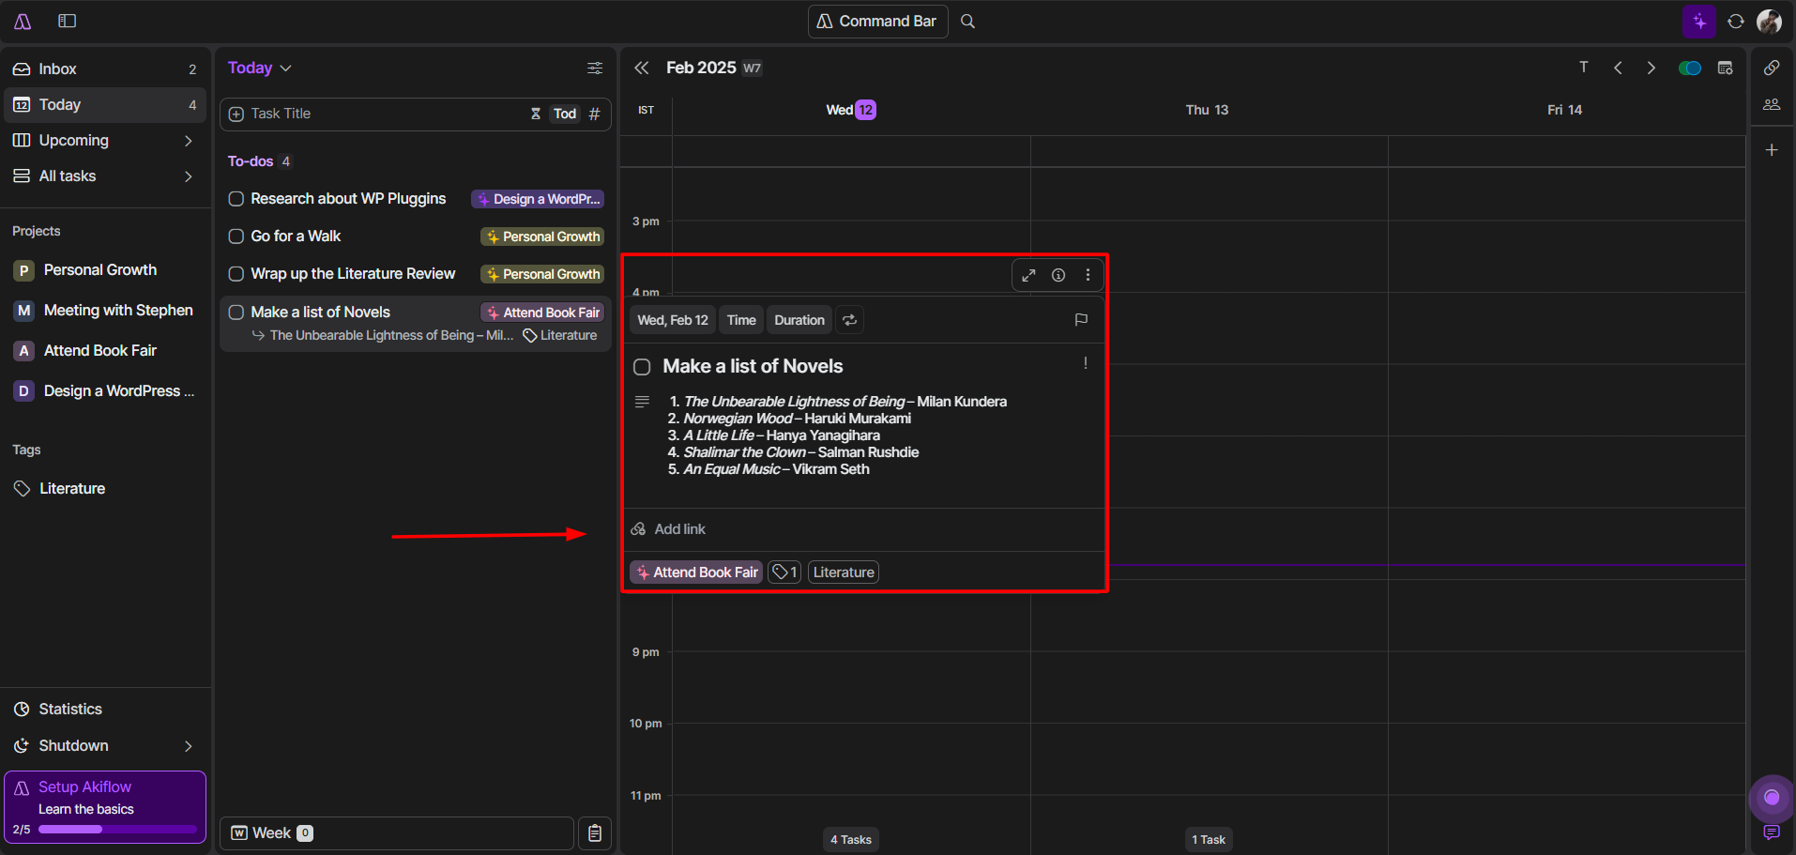Image resolution: width=1796 pixels, height=855 pixels.
Task: Mark popup task Make a list of Novels done
Action: click(642, 367)
